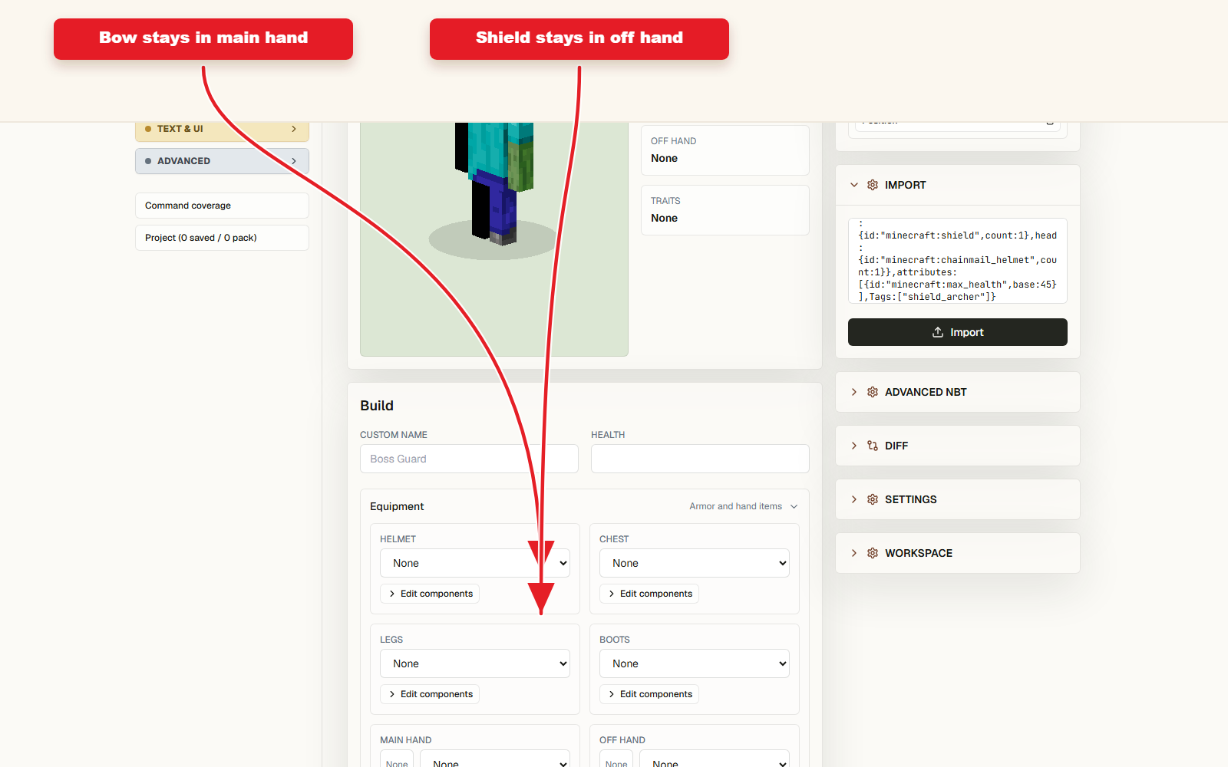Open the Helmet dropdown
Screen dimensions: 1228x767
pyautogui.click(x=475, y=563)
